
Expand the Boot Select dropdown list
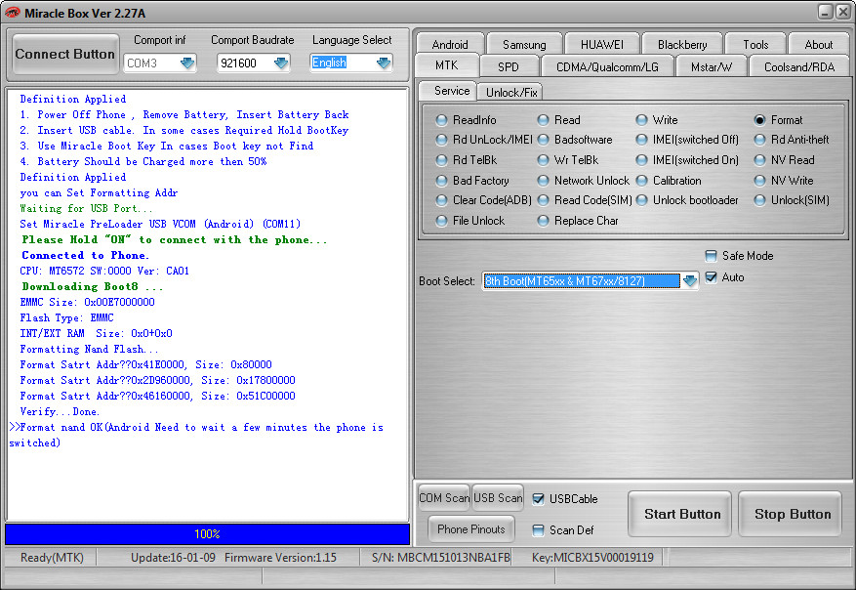click(x=690, y=281)
